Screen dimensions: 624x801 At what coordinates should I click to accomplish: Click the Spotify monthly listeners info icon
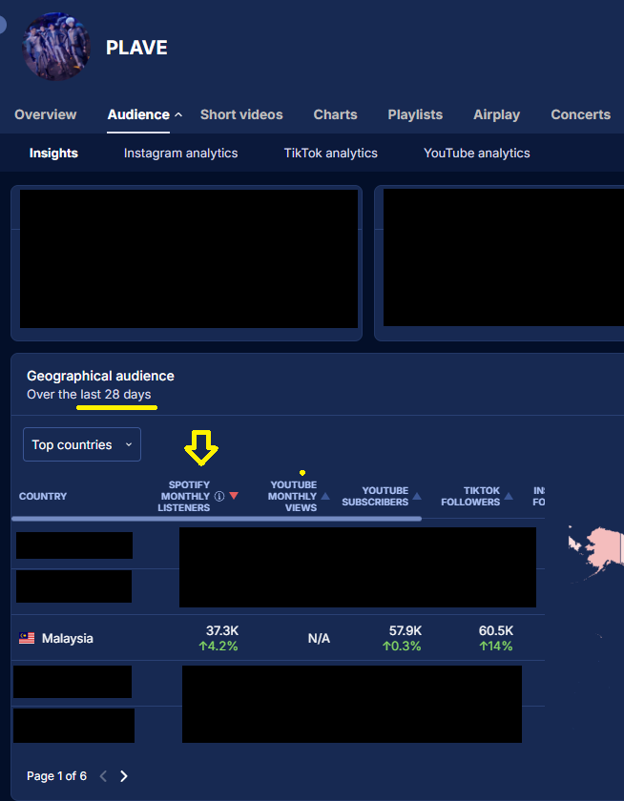tap(219, 496)
